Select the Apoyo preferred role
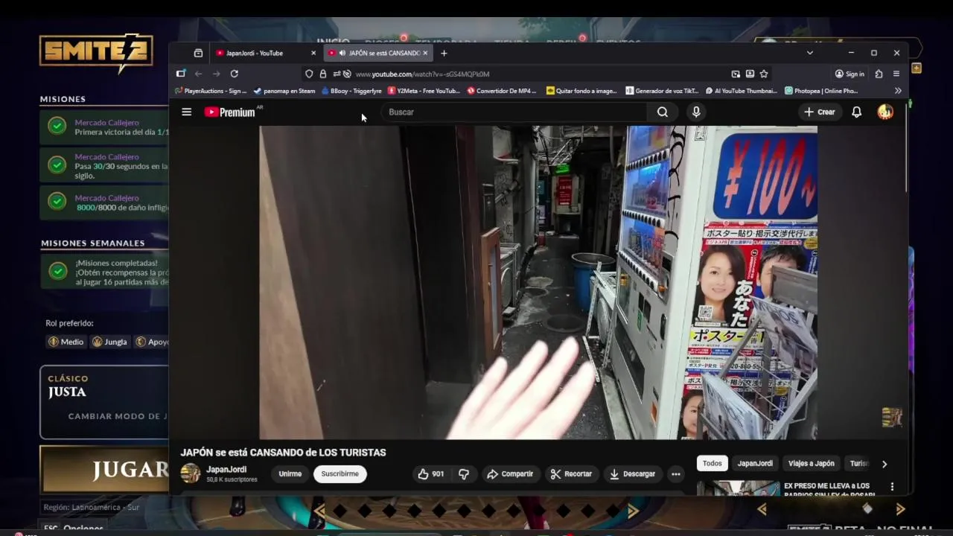The image size is (953, 536). point(151,342)
